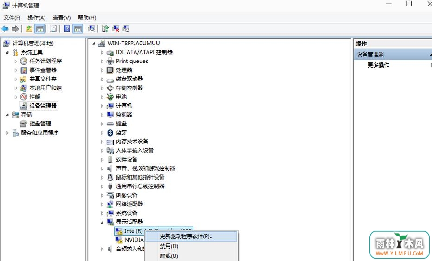The image size is (432, 261).
Task: Toggle Show/Hide console tree toolbar button
Action: click(x=40, y=29)
